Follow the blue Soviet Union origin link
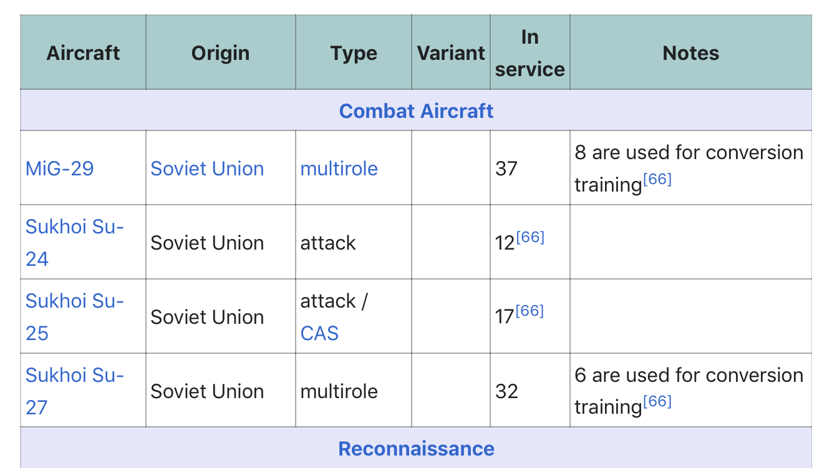The height and width of the screenshot is (468, 832). 207,168
